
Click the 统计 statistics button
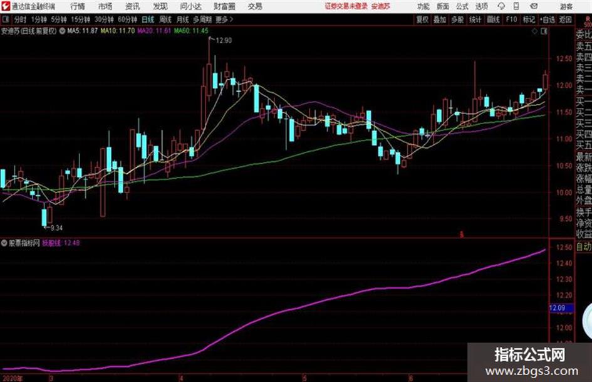click(475, 19)
